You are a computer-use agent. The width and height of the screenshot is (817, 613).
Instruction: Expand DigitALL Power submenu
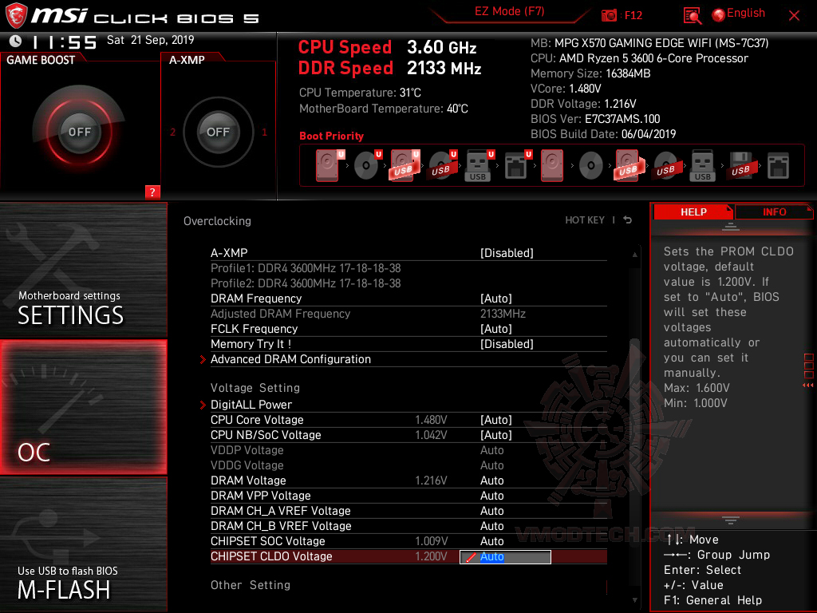(251, 405)
